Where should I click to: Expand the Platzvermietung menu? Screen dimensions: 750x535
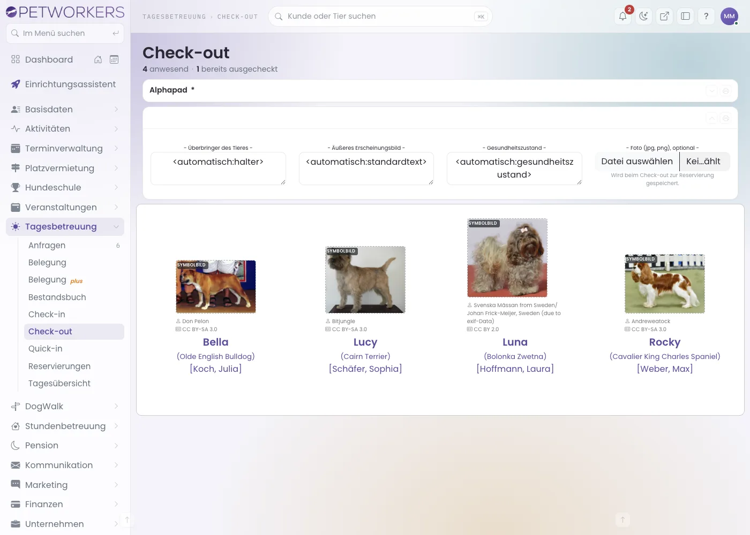coord(65,168)
